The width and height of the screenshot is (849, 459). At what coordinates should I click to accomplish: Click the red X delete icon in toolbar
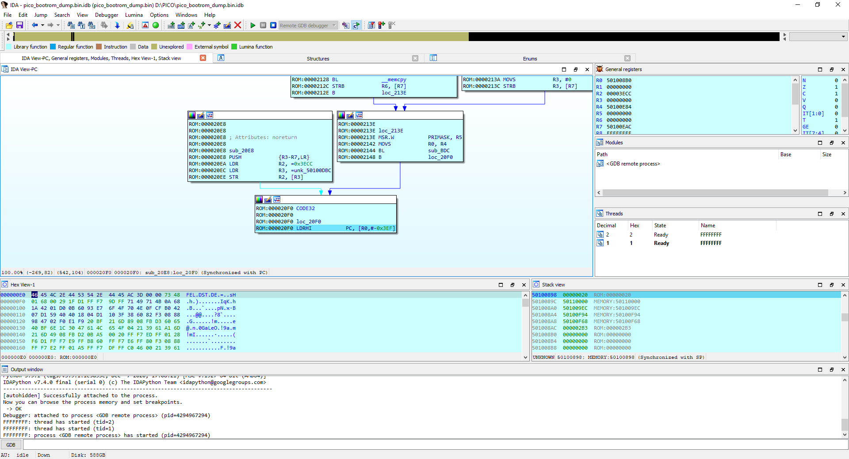(x=237, y=25)
